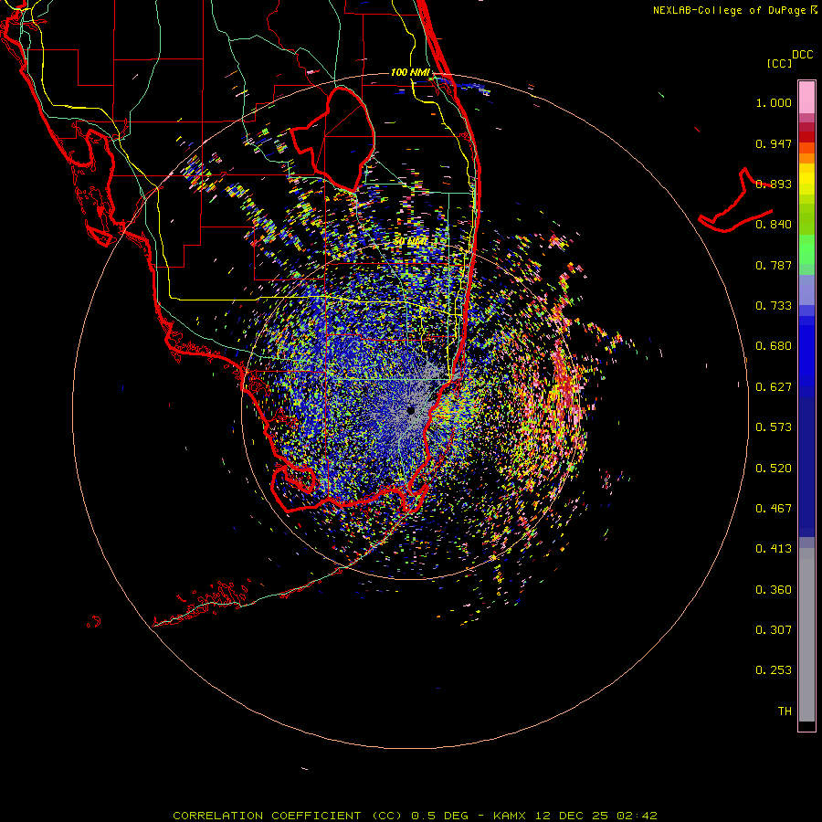Select the 0.893 scale value
The width and height of the screenshot is (822, 822).
coord(774,184)
